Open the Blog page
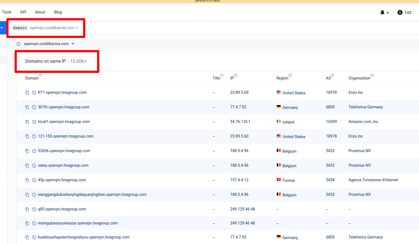Screen dimensions: 419x244 coord(58,12)
